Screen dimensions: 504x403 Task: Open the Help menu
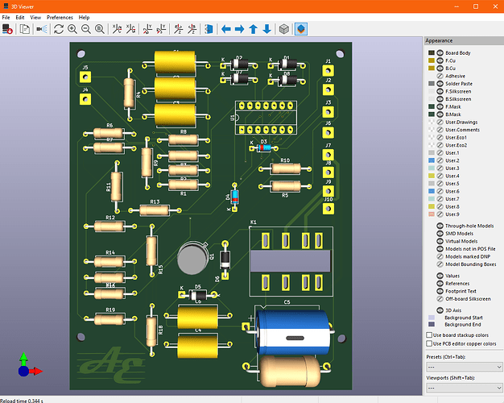[x=84, y=18]
